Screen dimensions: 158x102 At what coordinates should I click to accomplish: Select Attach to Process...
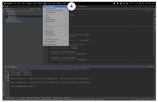(56, 19)
